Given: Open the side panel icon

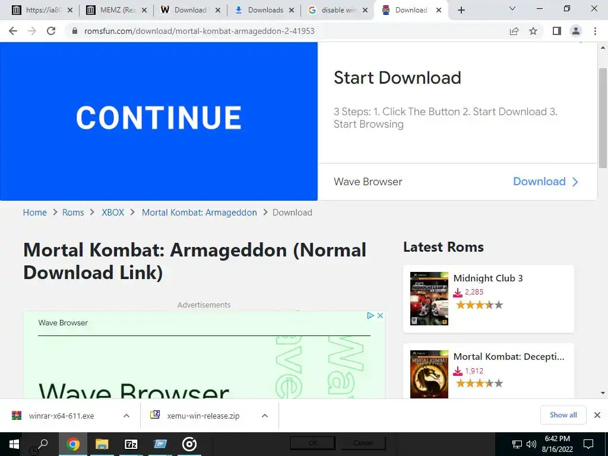Looking at the screenshot, I should click(557, 31).
